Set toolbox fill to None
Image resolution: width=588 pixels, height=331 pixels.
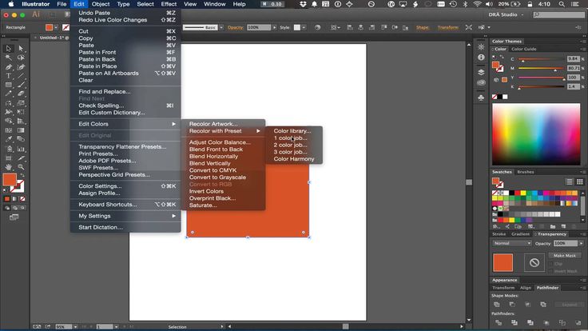(22, 199)
